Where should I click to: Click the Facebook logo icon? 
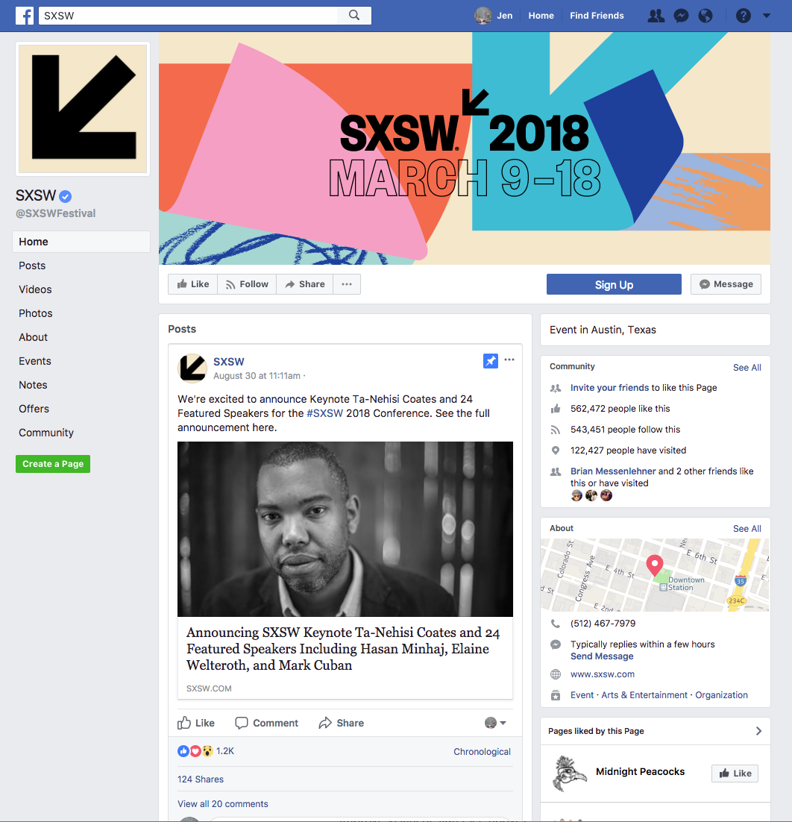coord(25,16)
